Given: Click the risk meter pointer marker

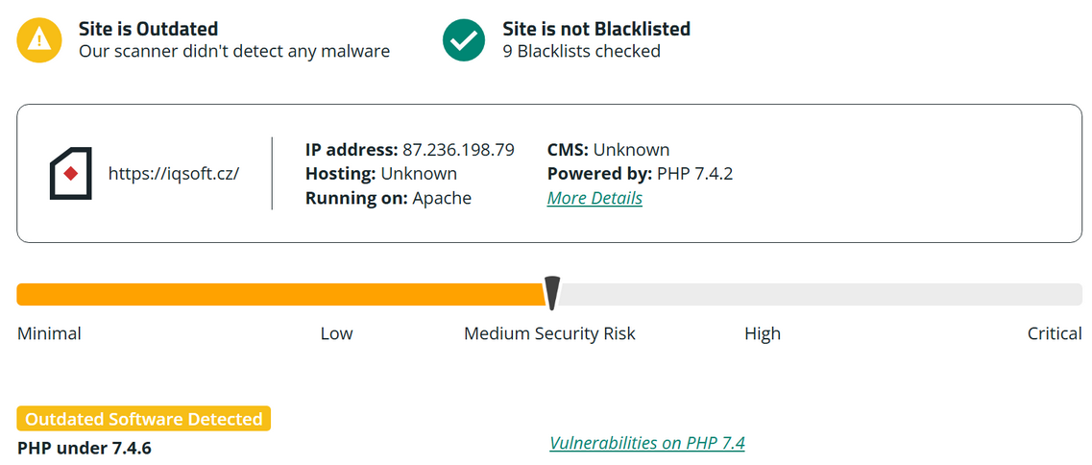Looking at the screenshot, I should tap(552, 293).
